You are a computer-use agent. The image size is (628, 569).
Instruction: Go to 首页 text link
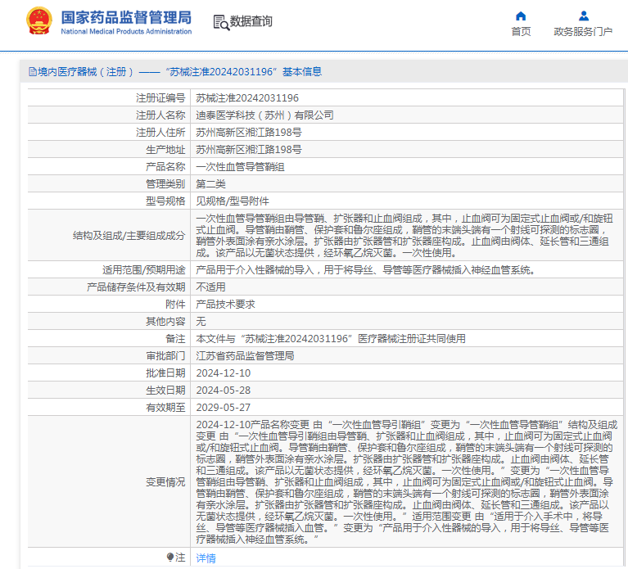click(521, 32)
